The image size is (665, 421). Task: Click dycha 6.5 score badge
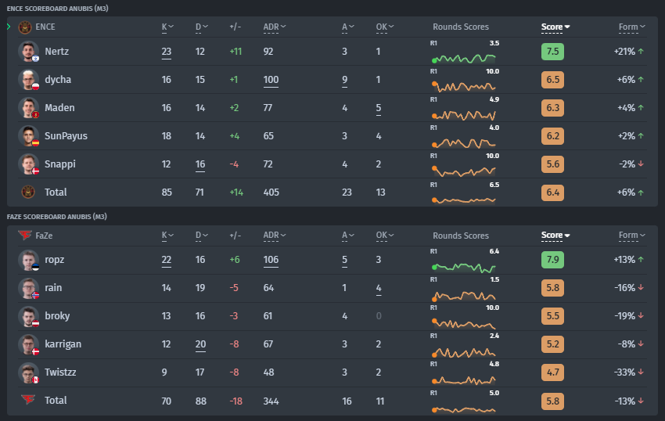(x=552, y=80)
